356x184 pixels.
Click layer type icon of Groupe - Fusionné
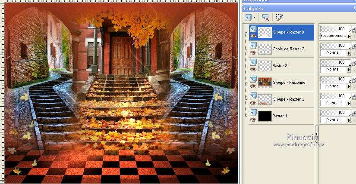click(253, 79)
